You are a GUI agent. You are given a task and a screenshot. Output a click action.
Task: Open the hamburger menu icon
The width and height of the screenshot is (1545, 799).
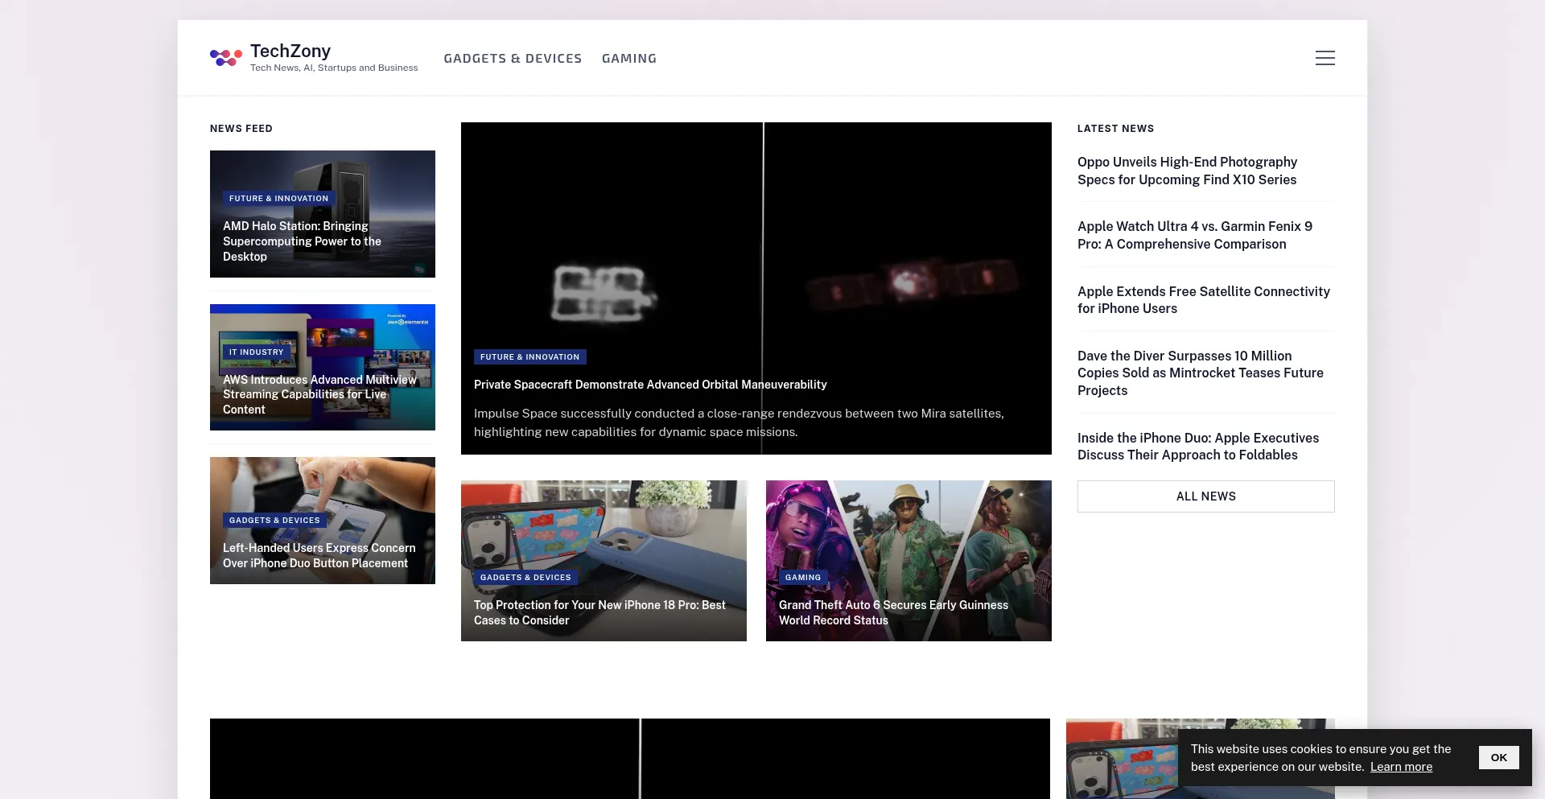(x=1325, y=58)
